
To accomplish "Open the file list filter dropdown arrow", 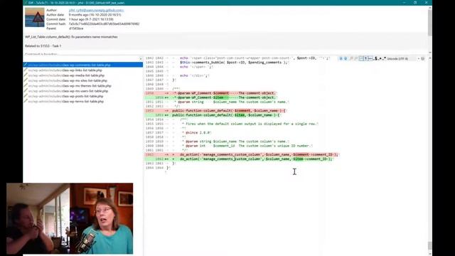I will pos(141,59).
